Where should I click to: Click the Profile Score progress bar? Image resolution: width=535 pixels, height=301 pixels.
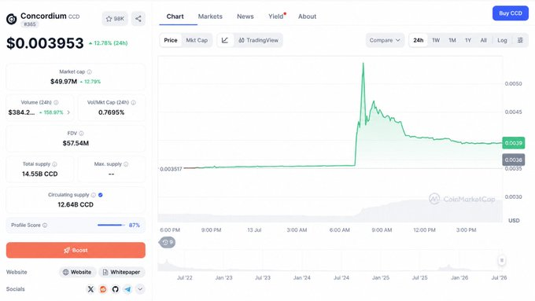pos(111,225)
